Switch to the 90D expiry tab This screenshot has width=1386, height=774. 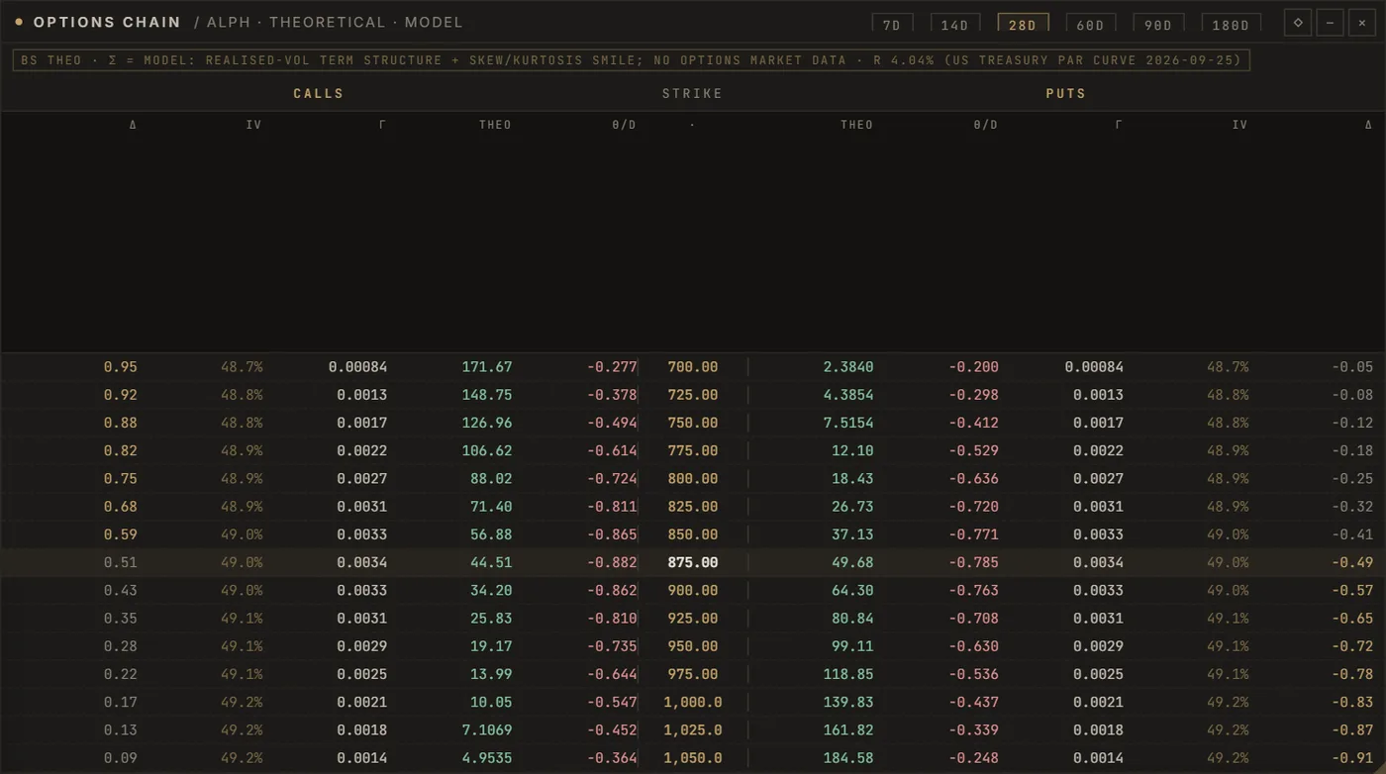pos(1158,25)
